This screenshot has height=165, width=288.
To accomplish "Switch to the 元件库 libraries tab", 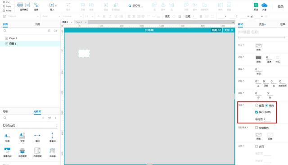I will (37, 111).
